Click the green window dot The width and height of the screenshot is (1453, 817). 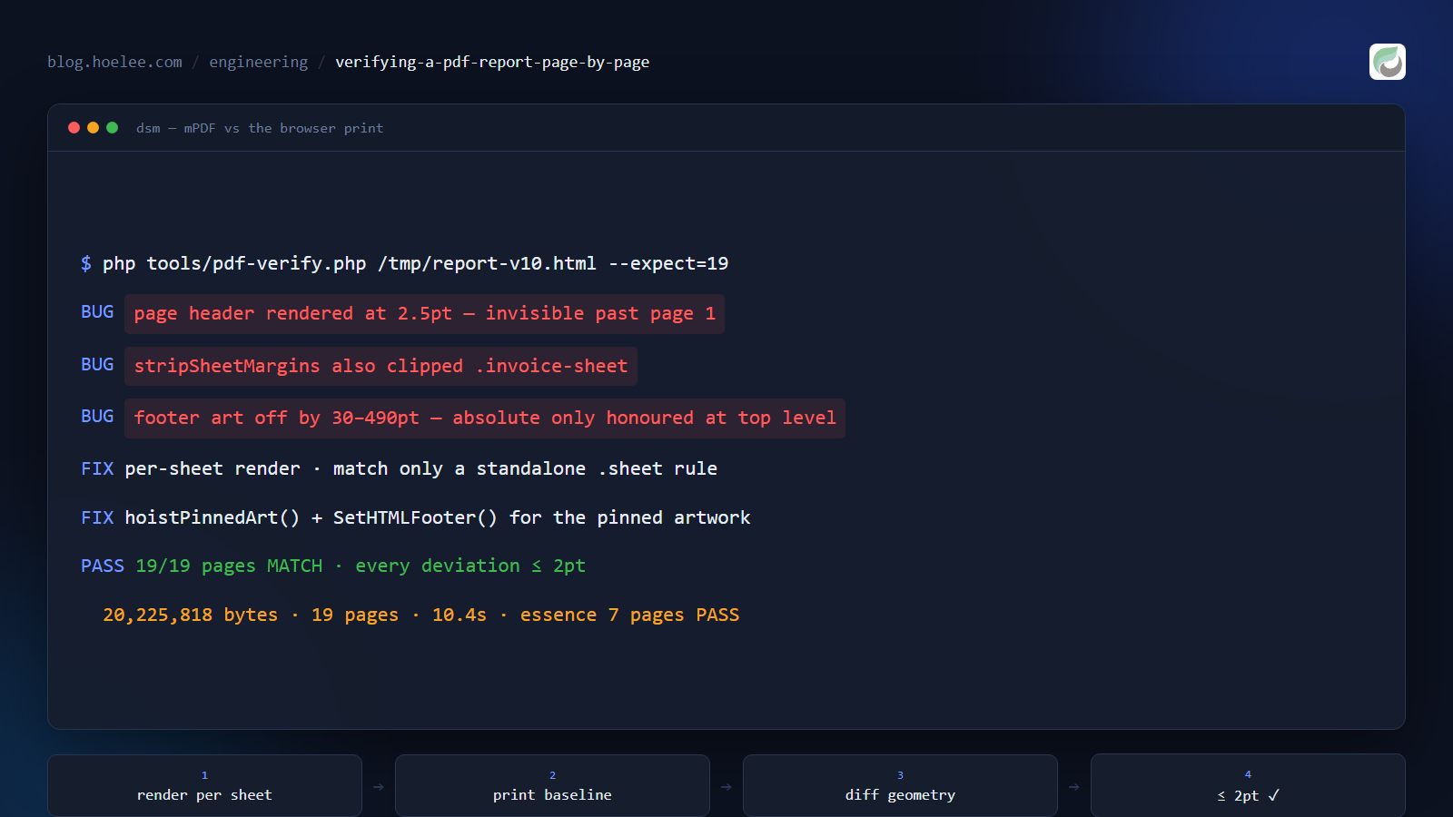pyautogui.click(x=112, y=128)
